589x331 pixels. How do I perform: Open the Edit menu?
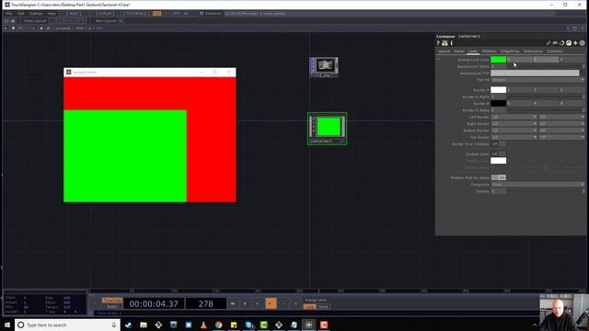[x=20, y=14]
